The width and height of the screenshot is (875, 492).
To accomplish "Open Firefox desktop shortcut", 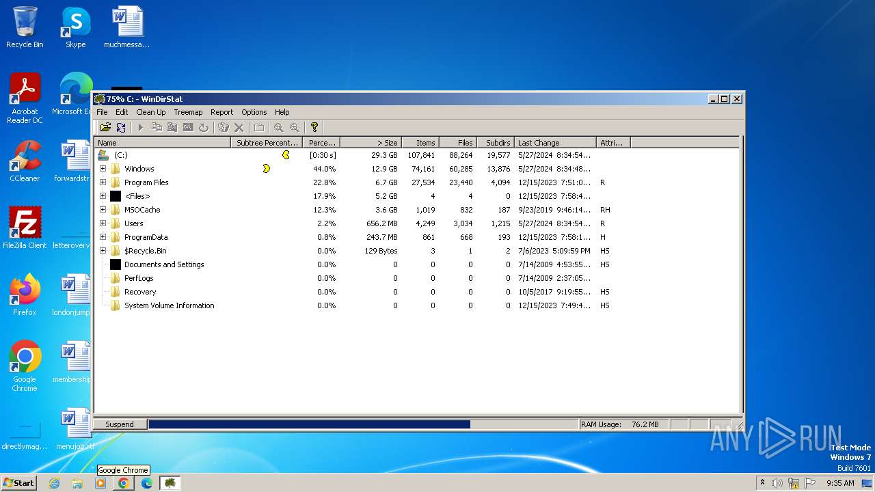I will click(25, 295).
